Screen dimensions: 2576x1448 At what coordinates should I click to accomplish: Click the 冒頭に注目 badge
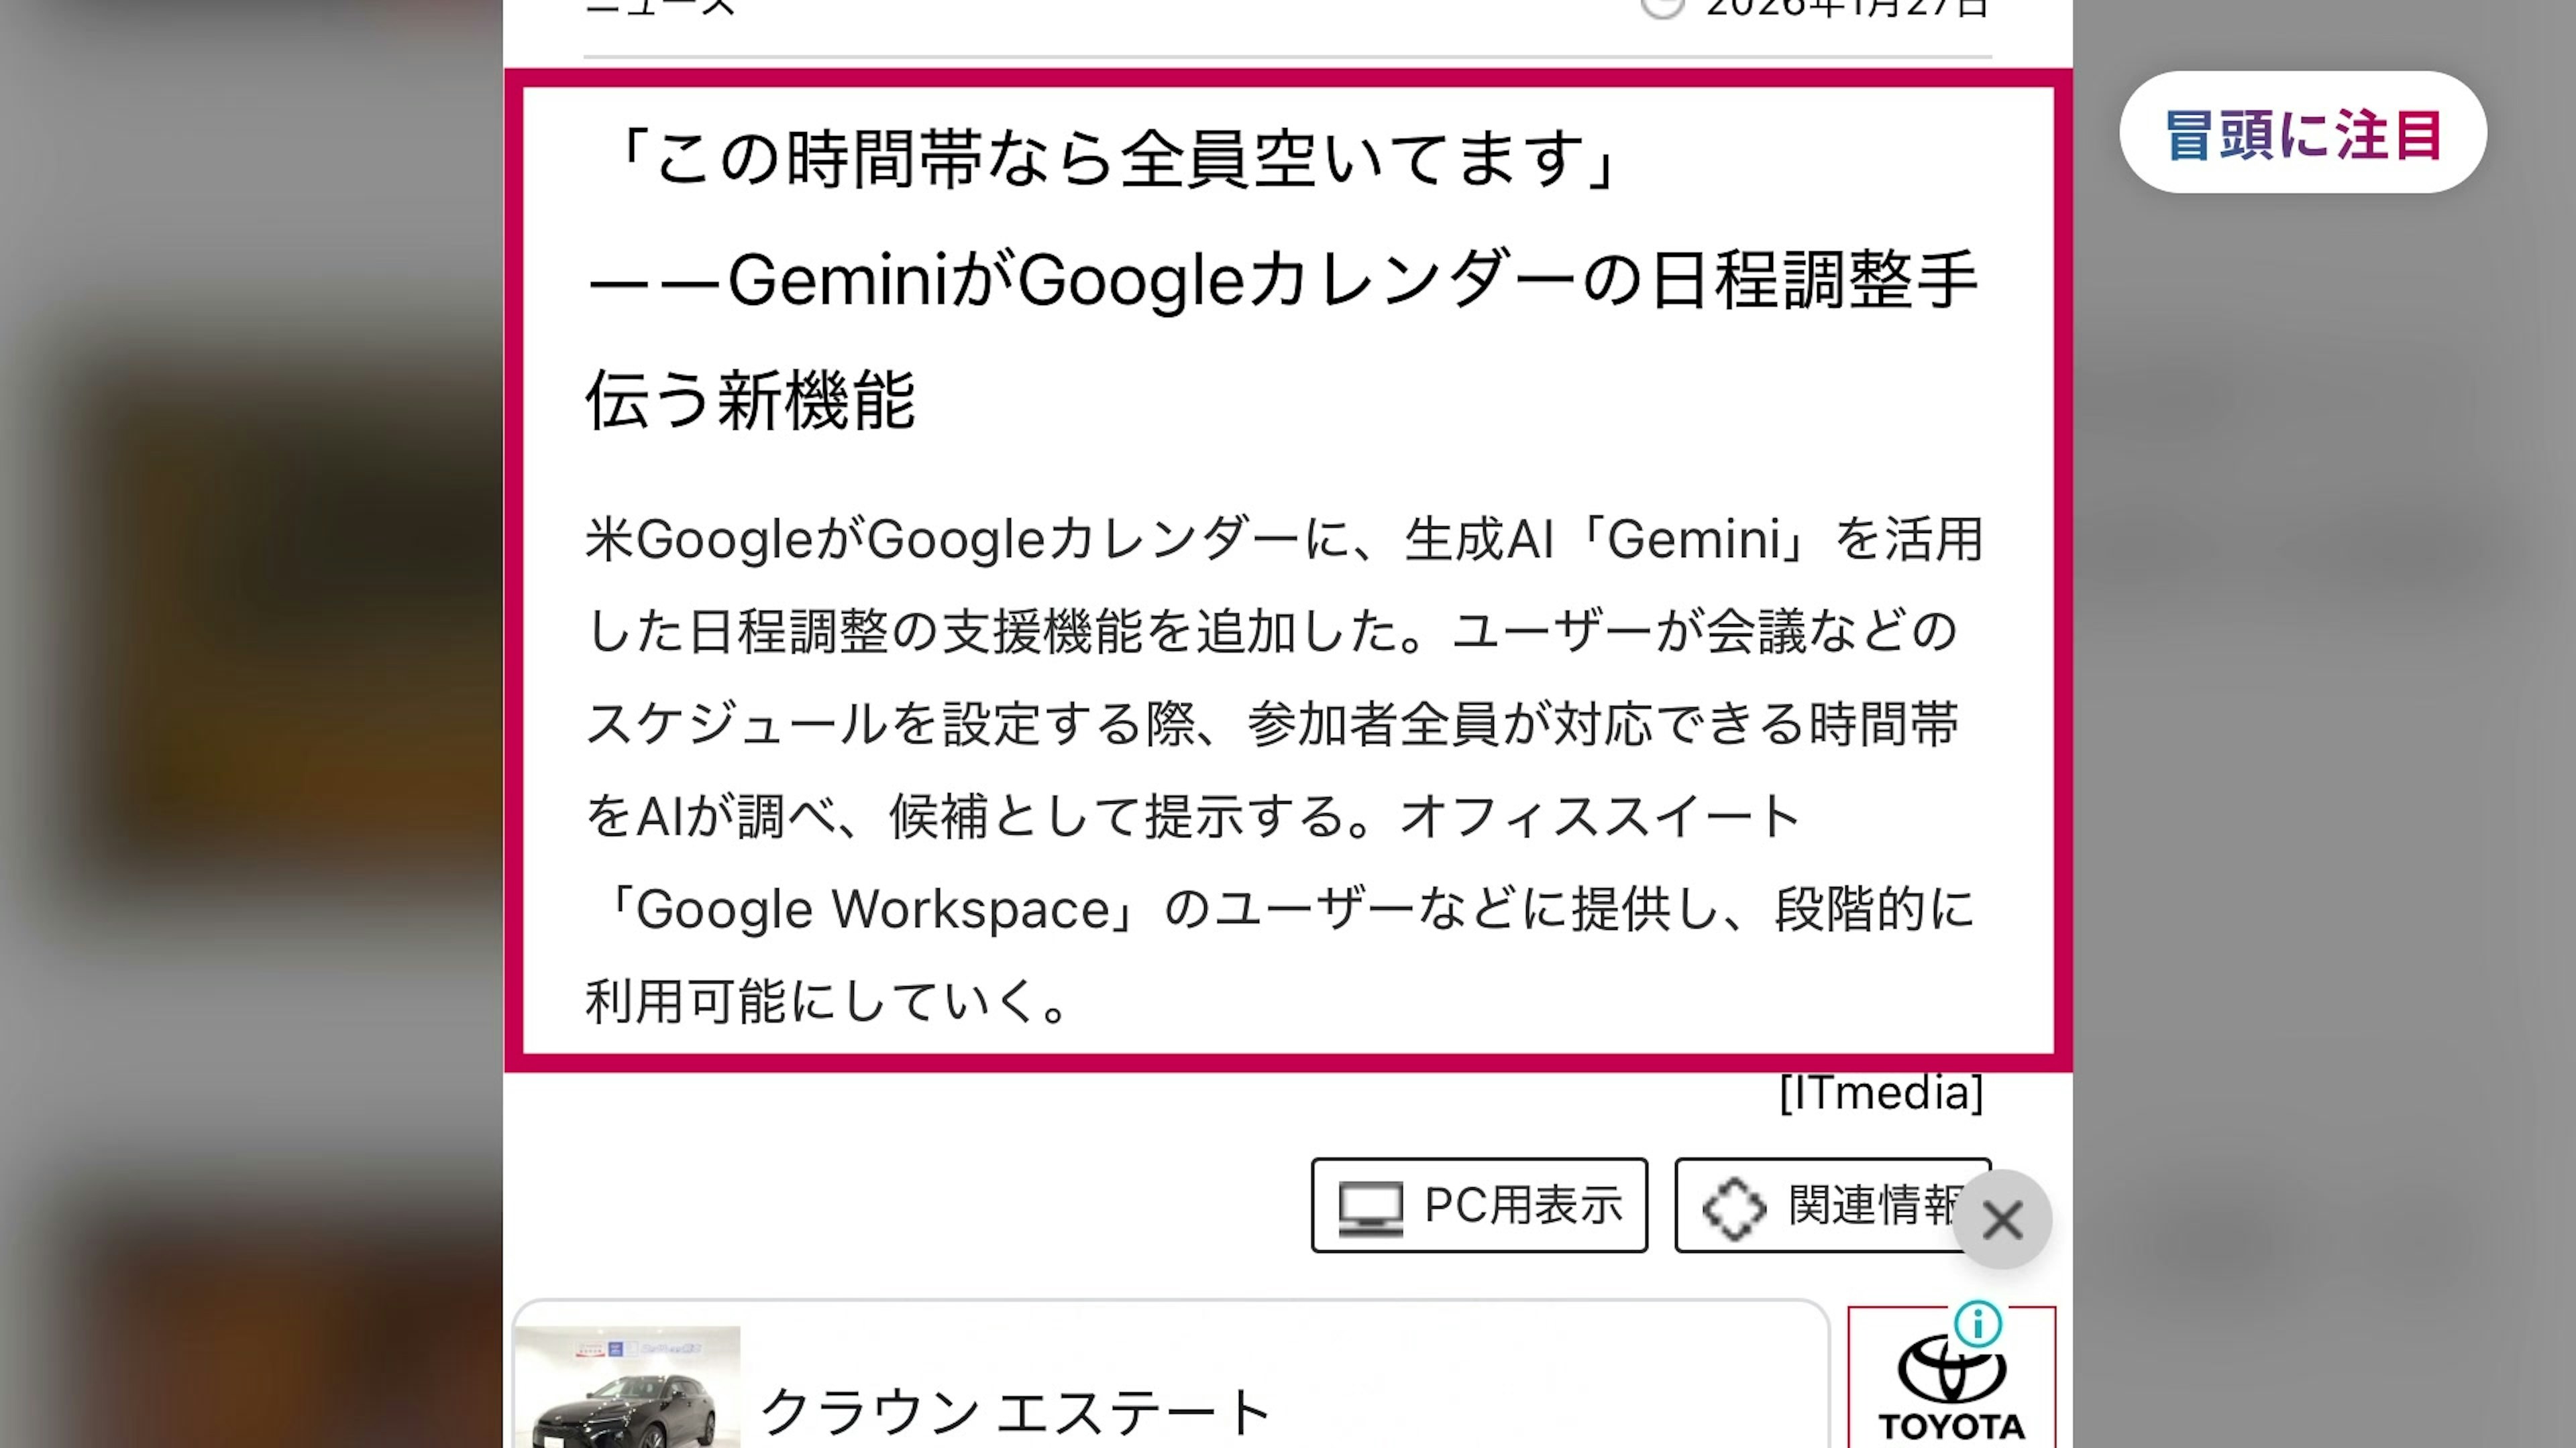[2302, 133]
